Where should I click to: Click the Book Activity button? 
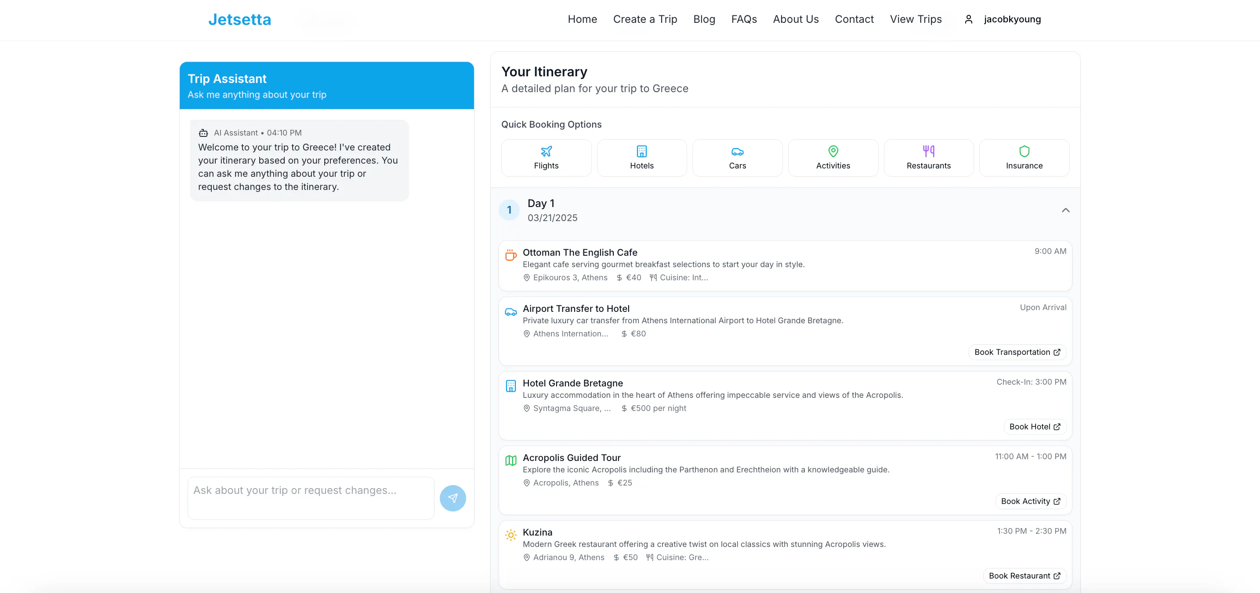[x=1030, y=501]
